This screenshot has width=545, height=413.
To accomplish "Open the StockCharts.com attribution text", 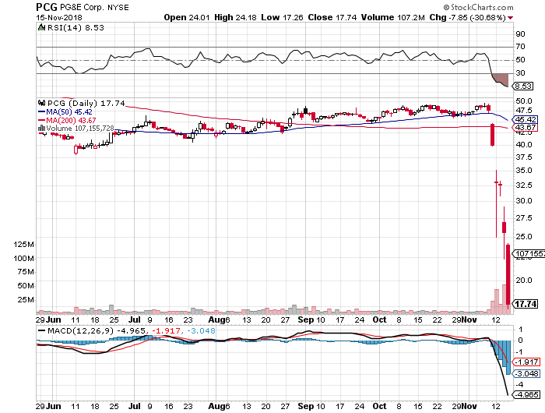I will click(x=478, y=7).
